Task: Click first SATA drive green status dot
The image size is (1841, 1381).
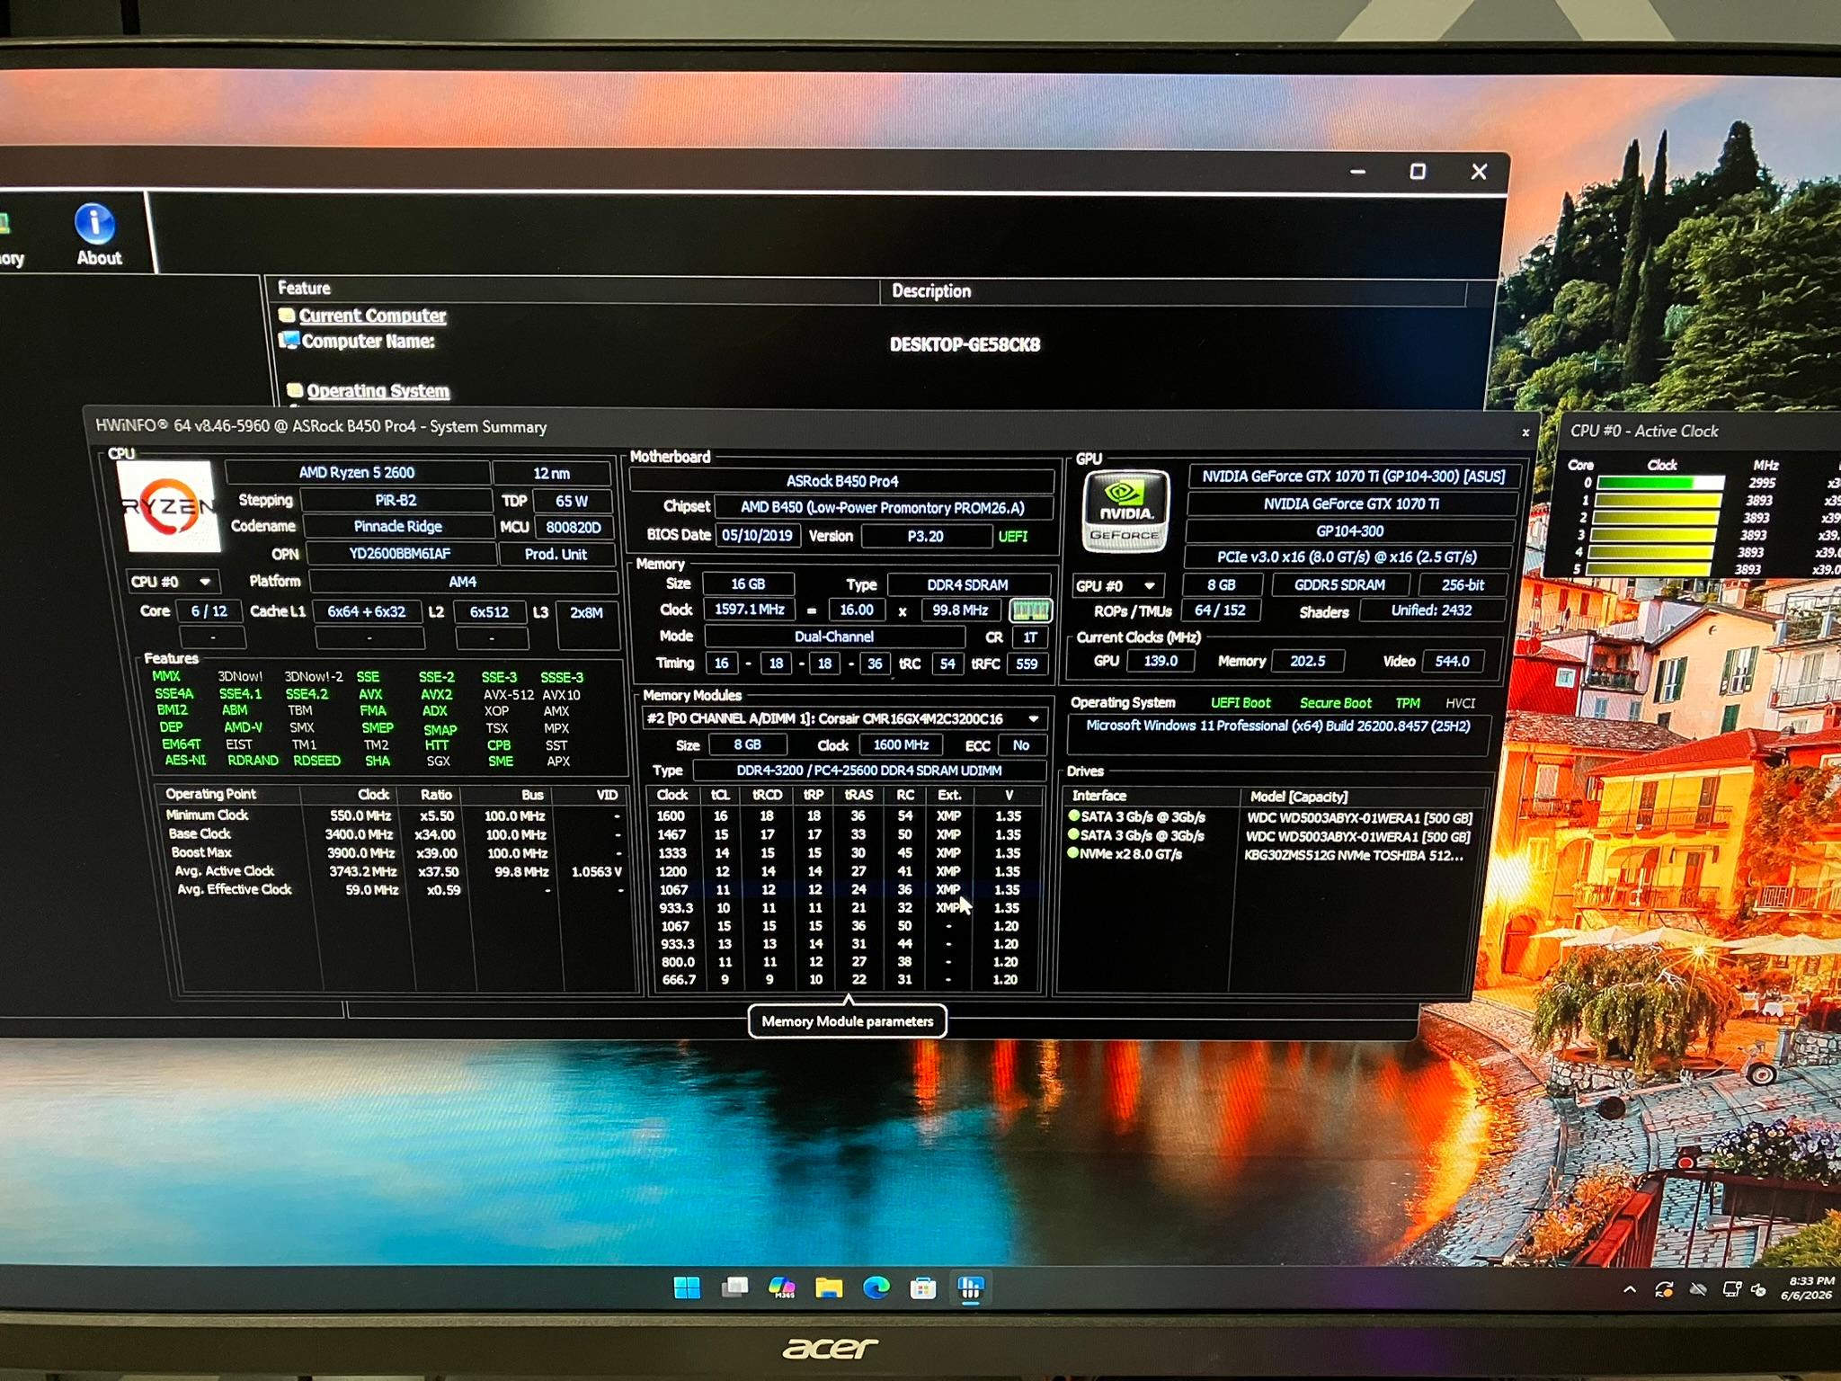Action: click(x=1073, y=816)
